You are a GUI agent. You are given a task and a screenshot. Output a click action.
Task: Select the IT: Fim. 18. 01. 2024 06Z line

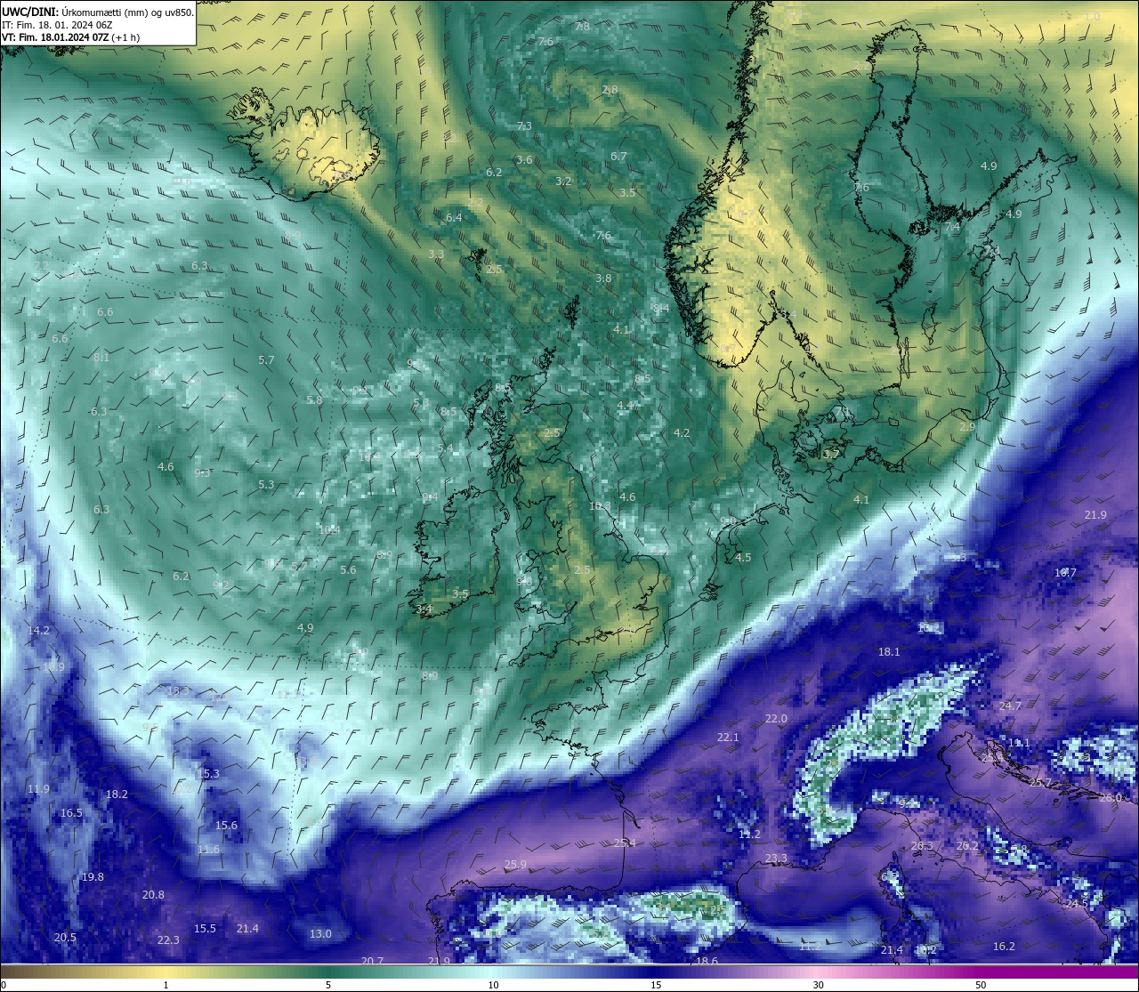pos(56,25)
